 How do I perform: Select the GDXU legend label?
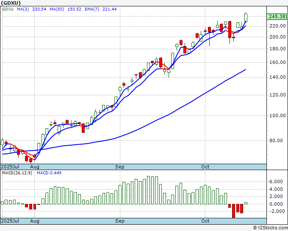click(x=8, y=9)
